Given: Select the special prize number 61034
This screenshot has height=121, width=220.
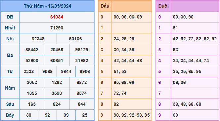Looking at the screenshot, I should coord(57,17).
